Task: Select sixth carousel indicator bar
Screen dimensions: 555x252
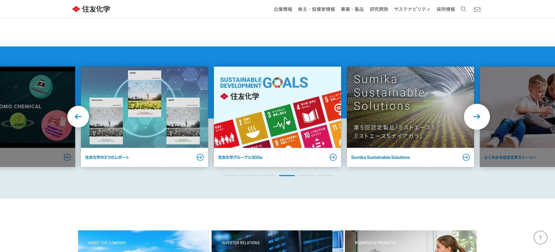Action: [324, 176]
